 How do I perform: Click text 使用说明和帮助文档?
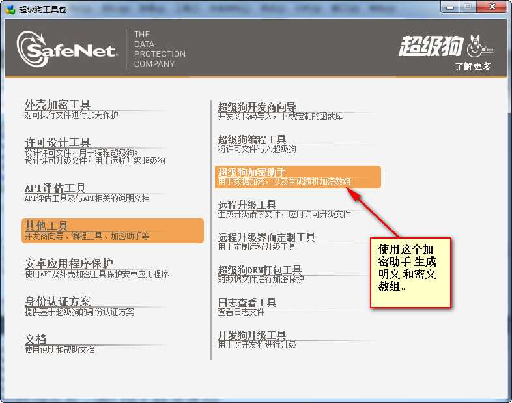click(x=60, y=350)
